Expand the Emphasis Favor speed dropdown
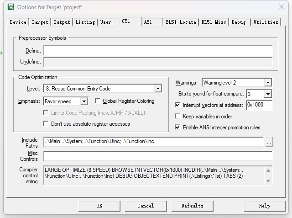This screenshot has width=292, height=218. [x=84, y=101]
